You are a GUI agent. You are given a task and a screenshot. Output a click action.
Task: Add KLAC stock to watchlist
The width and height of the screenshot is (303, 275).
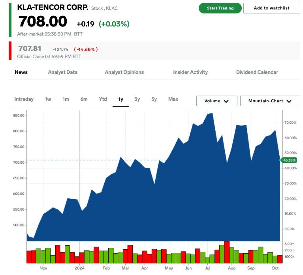[x=271, y=8]
